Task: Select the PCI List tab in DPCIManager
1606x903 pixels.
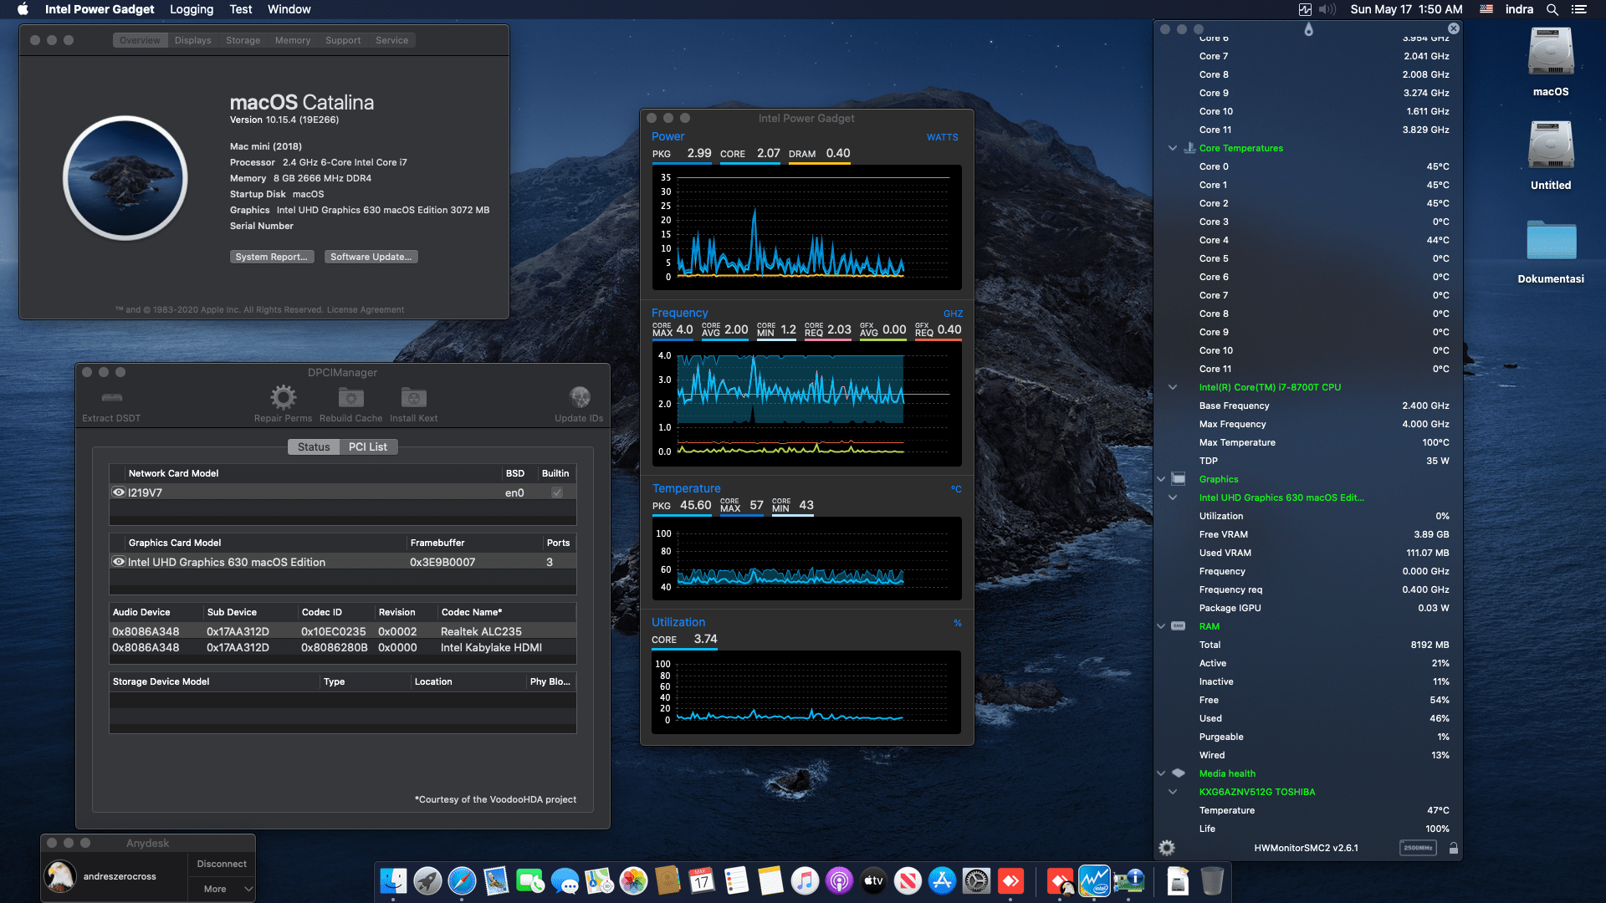Action: tap(368, 447)
